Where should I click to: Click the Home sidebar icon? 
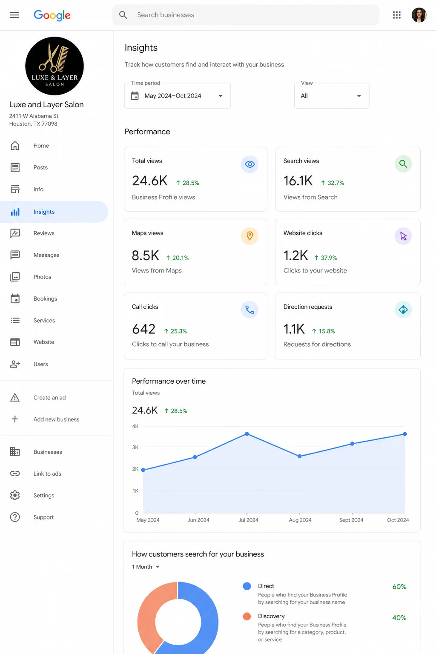pyautogui.click(x=15, y=146)
